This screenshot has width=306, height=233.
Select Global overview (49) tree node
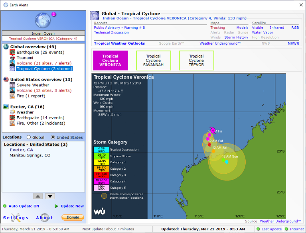(33, 47)
